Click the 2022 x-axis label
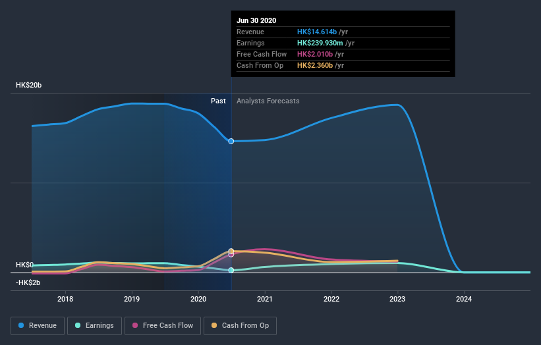Screen dimensions: 541x345 pyautogui.click(x=331, y=299)
